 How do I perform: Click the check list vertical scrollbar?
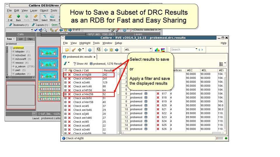pos(118,103)
